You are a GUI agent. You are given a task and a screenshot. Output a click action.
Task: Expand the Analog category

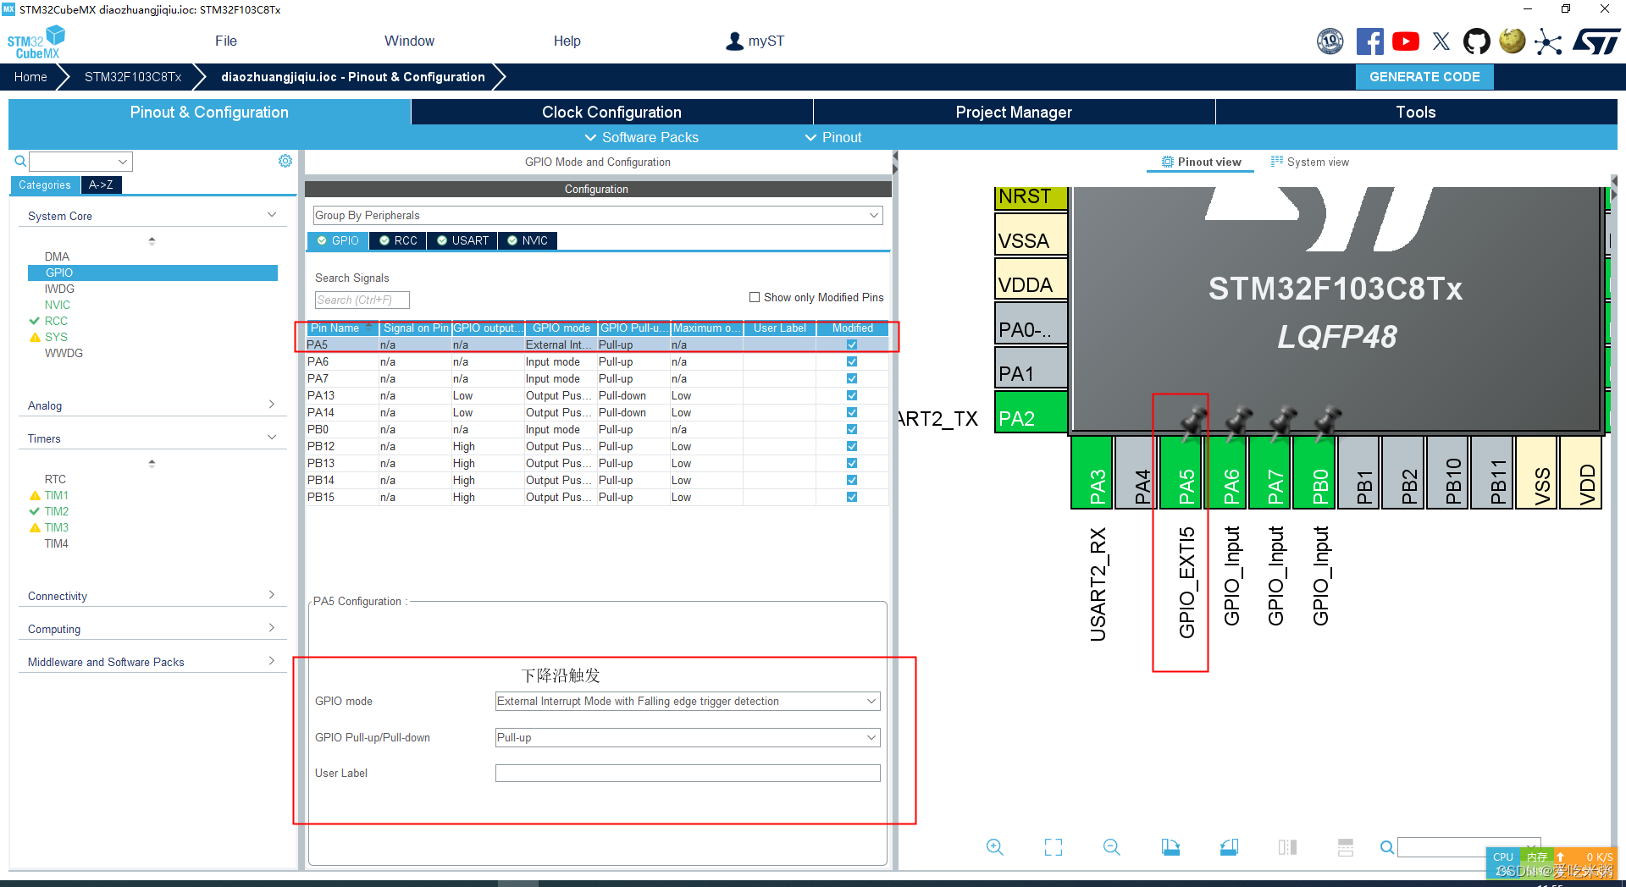tap(152, 405)
